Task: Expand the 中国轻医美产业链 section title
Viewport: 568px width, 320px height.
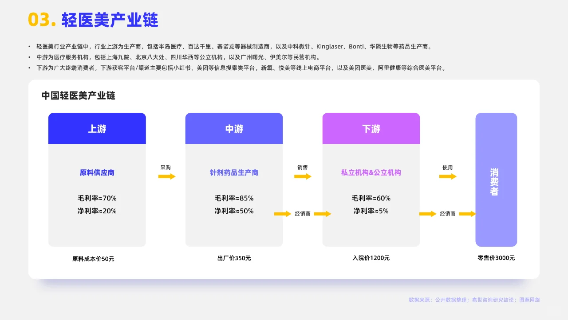Action: point(78,96)
